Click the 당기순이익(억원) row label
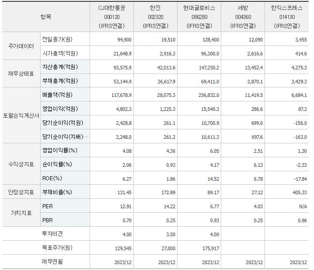 pos(63,123)
